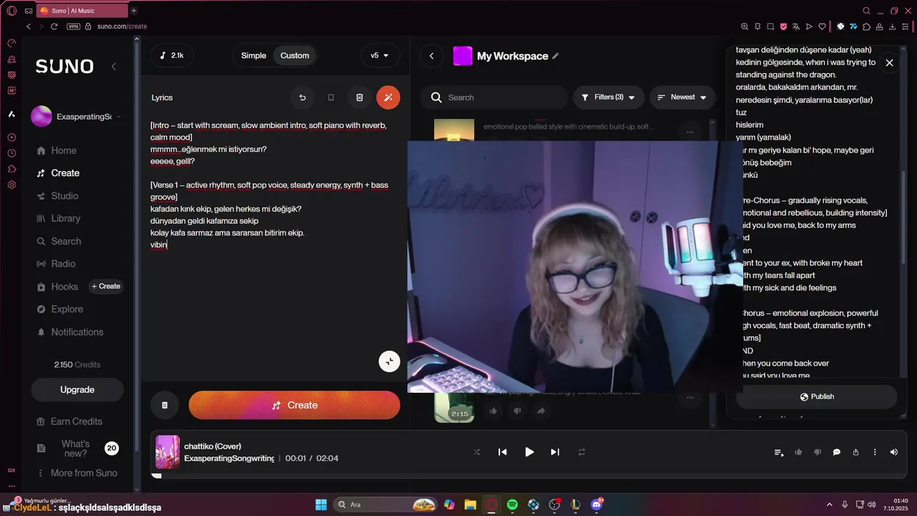The width and height of the screenshot is (917, 516).
Task: Open a new browser tab
Action: pos(134,11)
